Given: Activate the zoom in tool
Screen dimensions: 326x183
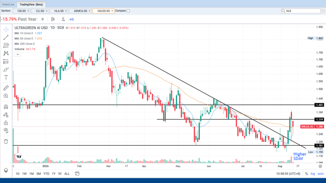Looking at the screenshot, I should (x=6, y=96).
